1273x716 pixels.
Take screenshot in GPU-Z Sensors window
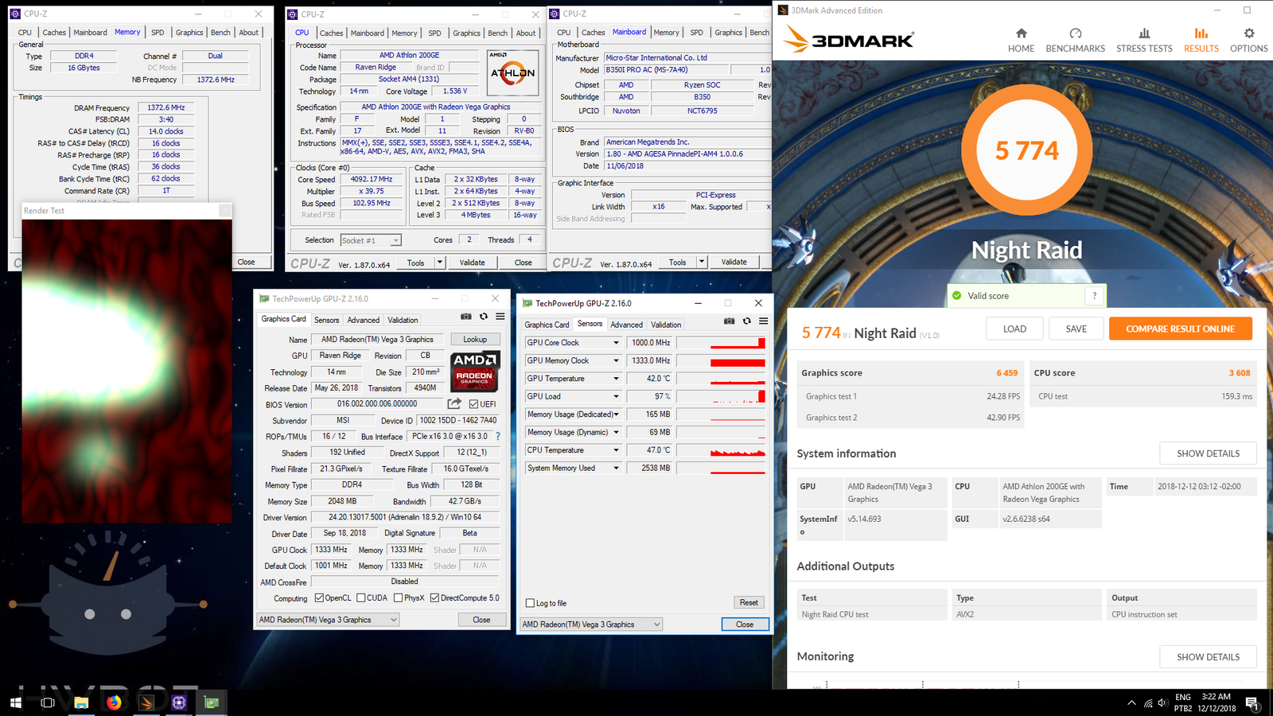tap(729, 321)
